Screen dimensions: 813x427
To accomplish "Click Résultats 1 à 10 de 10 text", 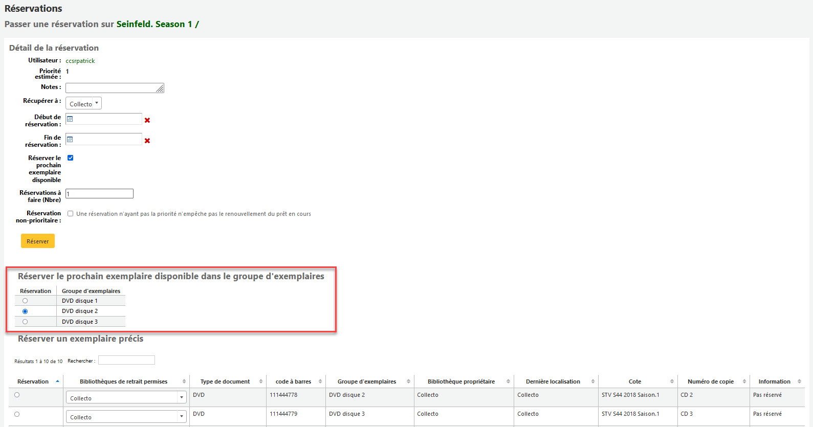I will 38,361.
